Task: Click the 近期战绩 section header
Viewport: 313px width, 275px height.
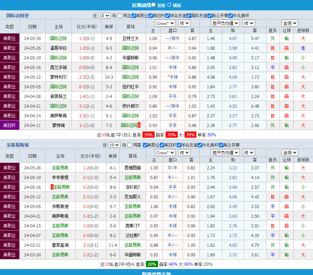Action: [x=141, y=5]
